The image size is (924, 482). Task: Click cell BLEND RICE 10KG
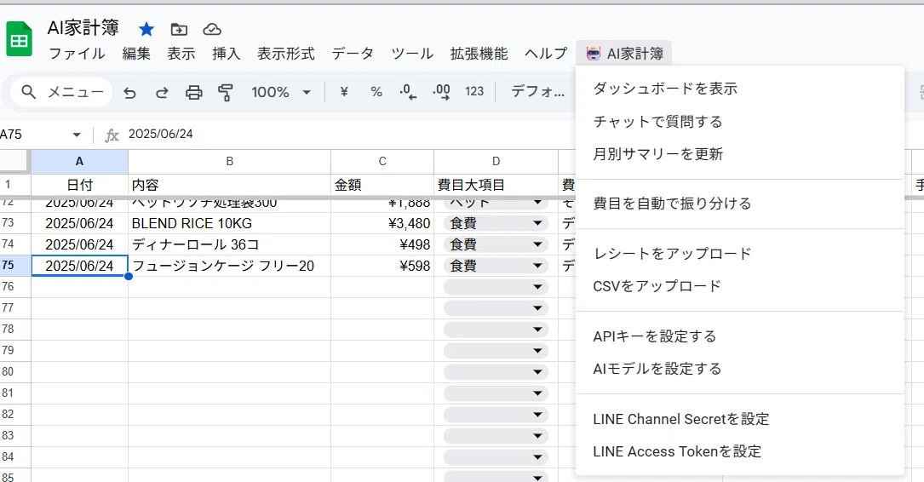[229, 223]
